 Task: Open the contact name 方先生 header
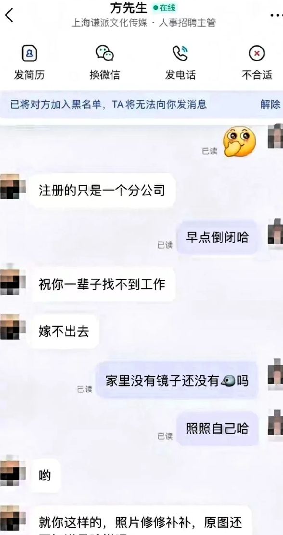coord(128,8)
